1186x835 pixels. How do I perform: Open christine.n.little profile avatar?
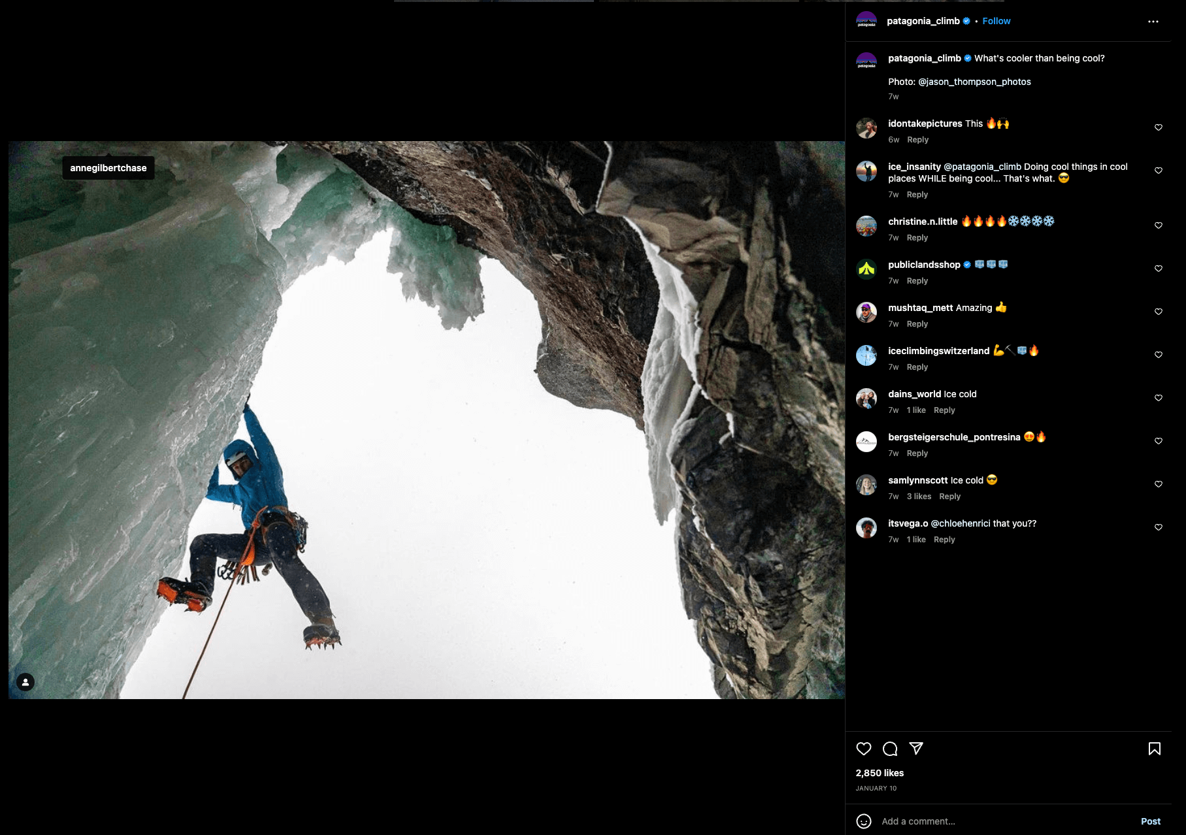pos(866,226)
